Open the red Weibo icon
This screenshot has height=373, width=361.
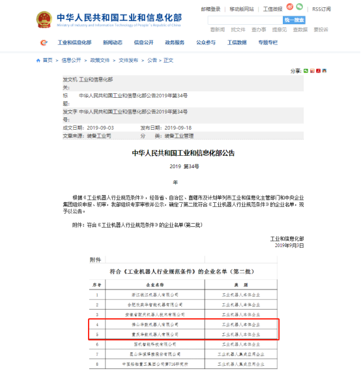click(290, 7)
